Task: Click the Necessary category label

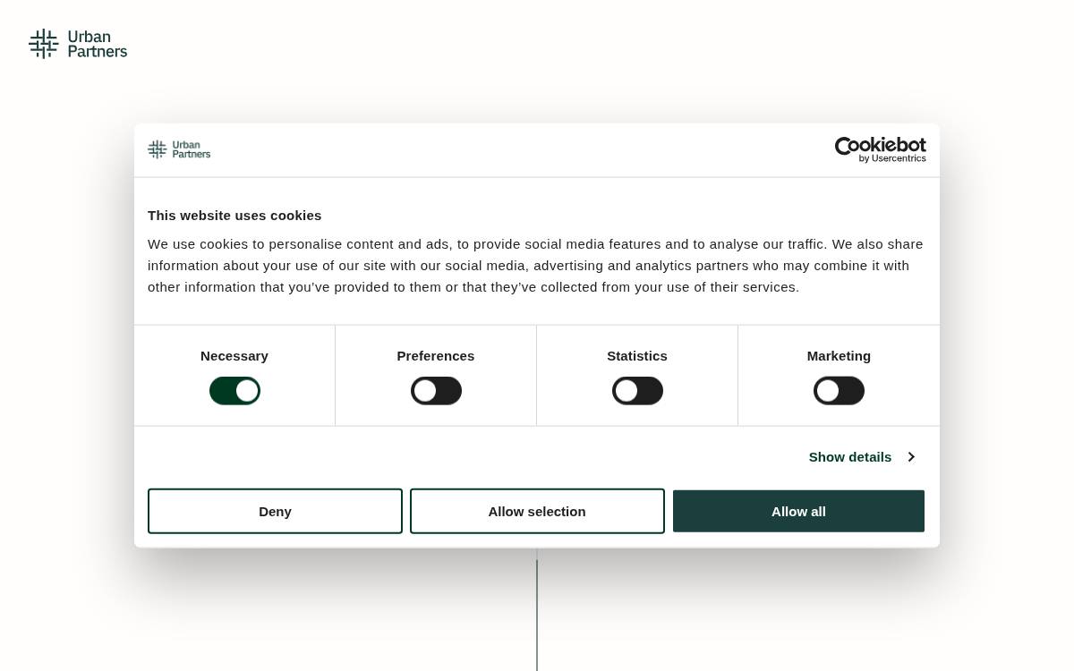Action: 234,356
